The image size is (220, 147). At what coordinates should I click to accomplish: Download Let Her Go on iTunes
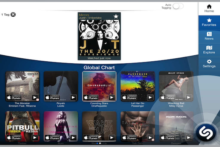pos(129,97)
